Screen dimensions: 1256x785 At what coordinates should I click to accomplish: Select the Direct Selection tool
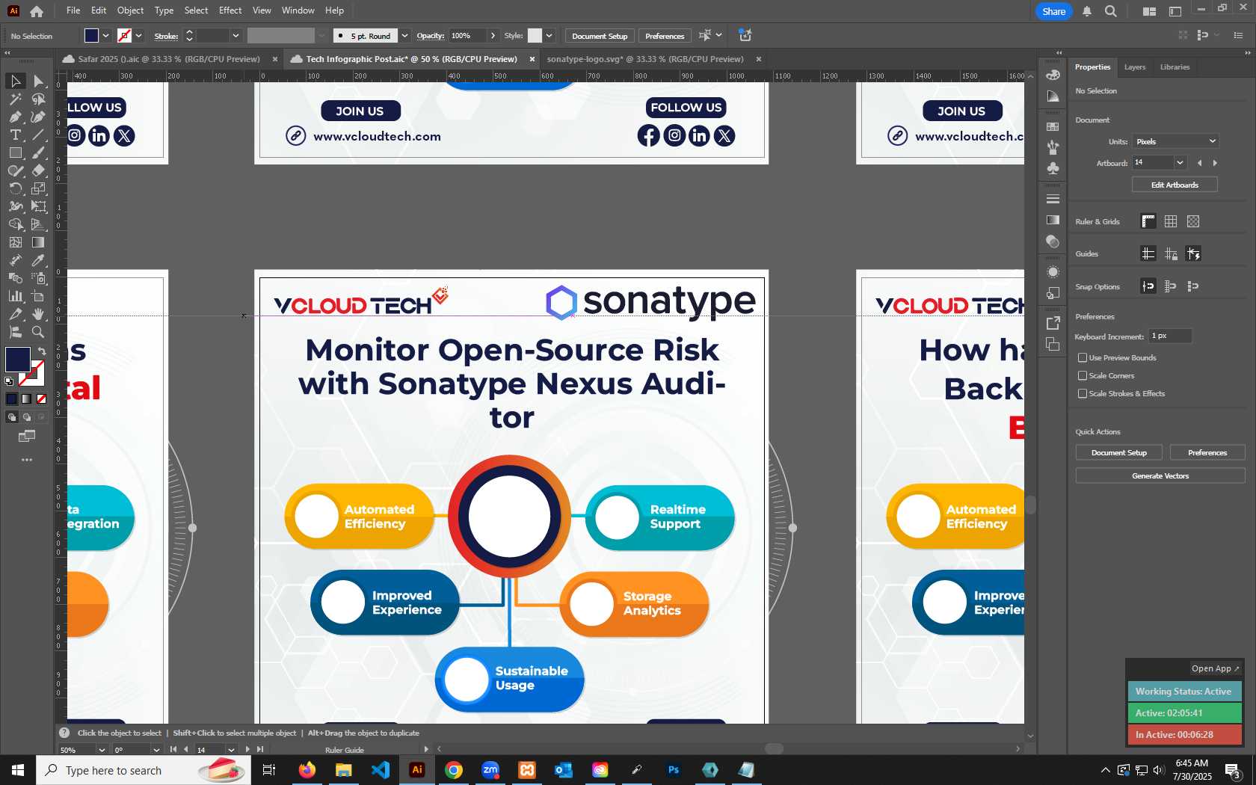click(x=39, y=81)
